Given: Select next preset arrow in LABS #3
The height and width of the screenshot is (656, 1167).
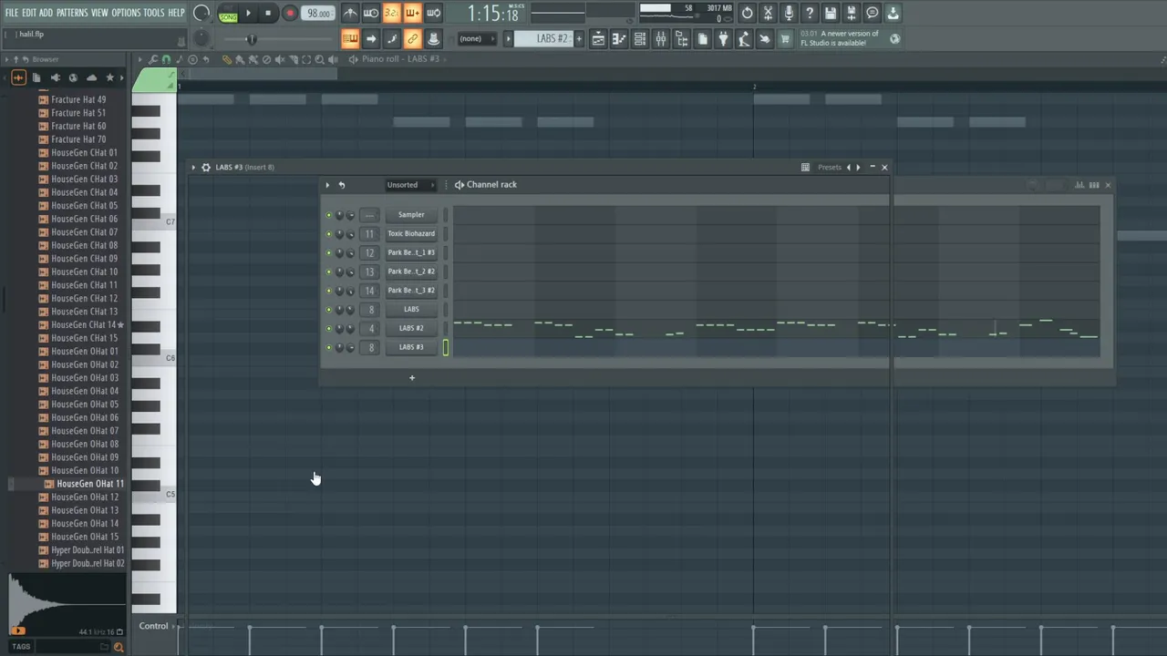Looking at the screenshot, I should [858, 168].
